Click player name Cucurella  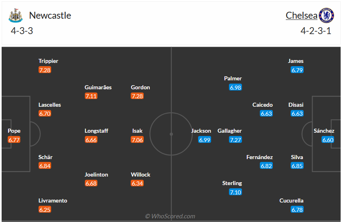pos(291,200)
